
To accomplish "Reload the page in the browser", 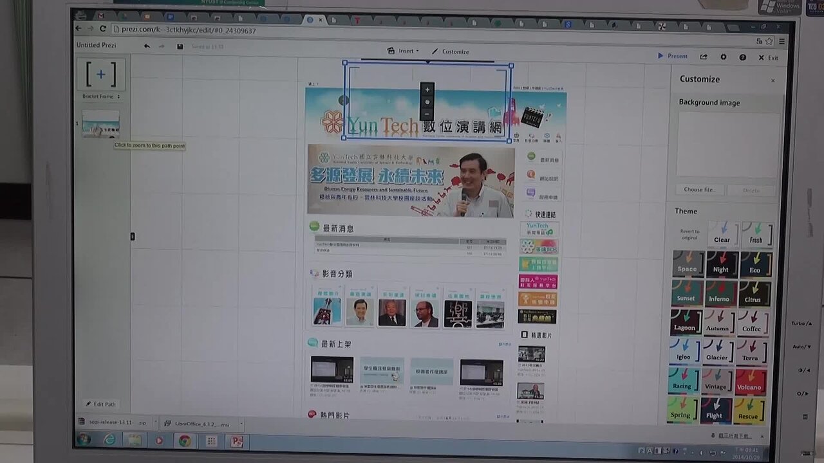I will [x=103, y=29].
